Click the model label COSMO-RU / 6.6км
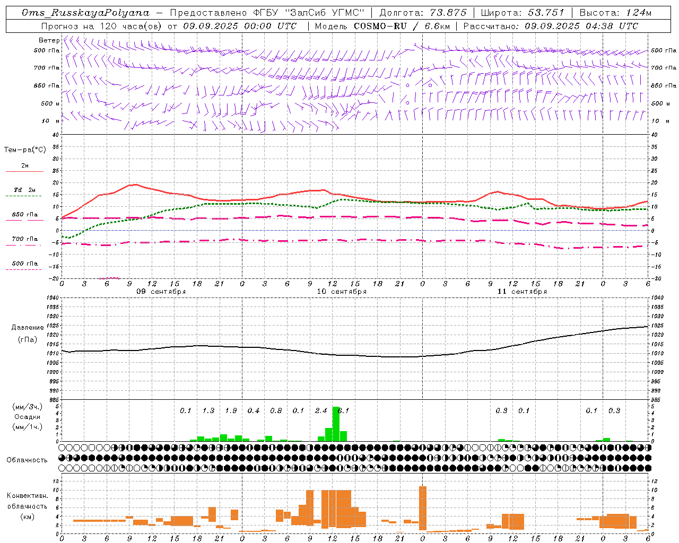This screenshot has width=679, height=543. tap(402, 26)
